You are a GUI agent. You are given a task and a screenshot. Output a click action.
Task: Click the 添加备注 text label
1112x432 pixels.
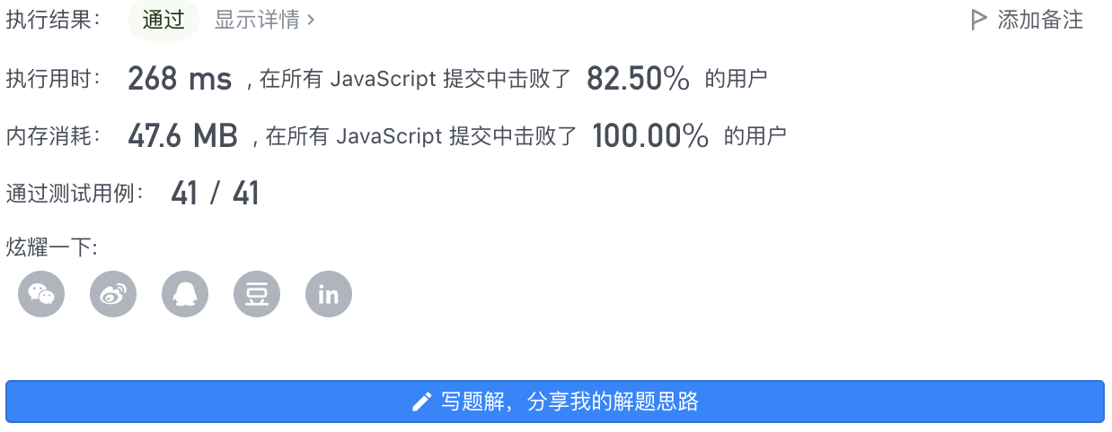click(1040, 20)
